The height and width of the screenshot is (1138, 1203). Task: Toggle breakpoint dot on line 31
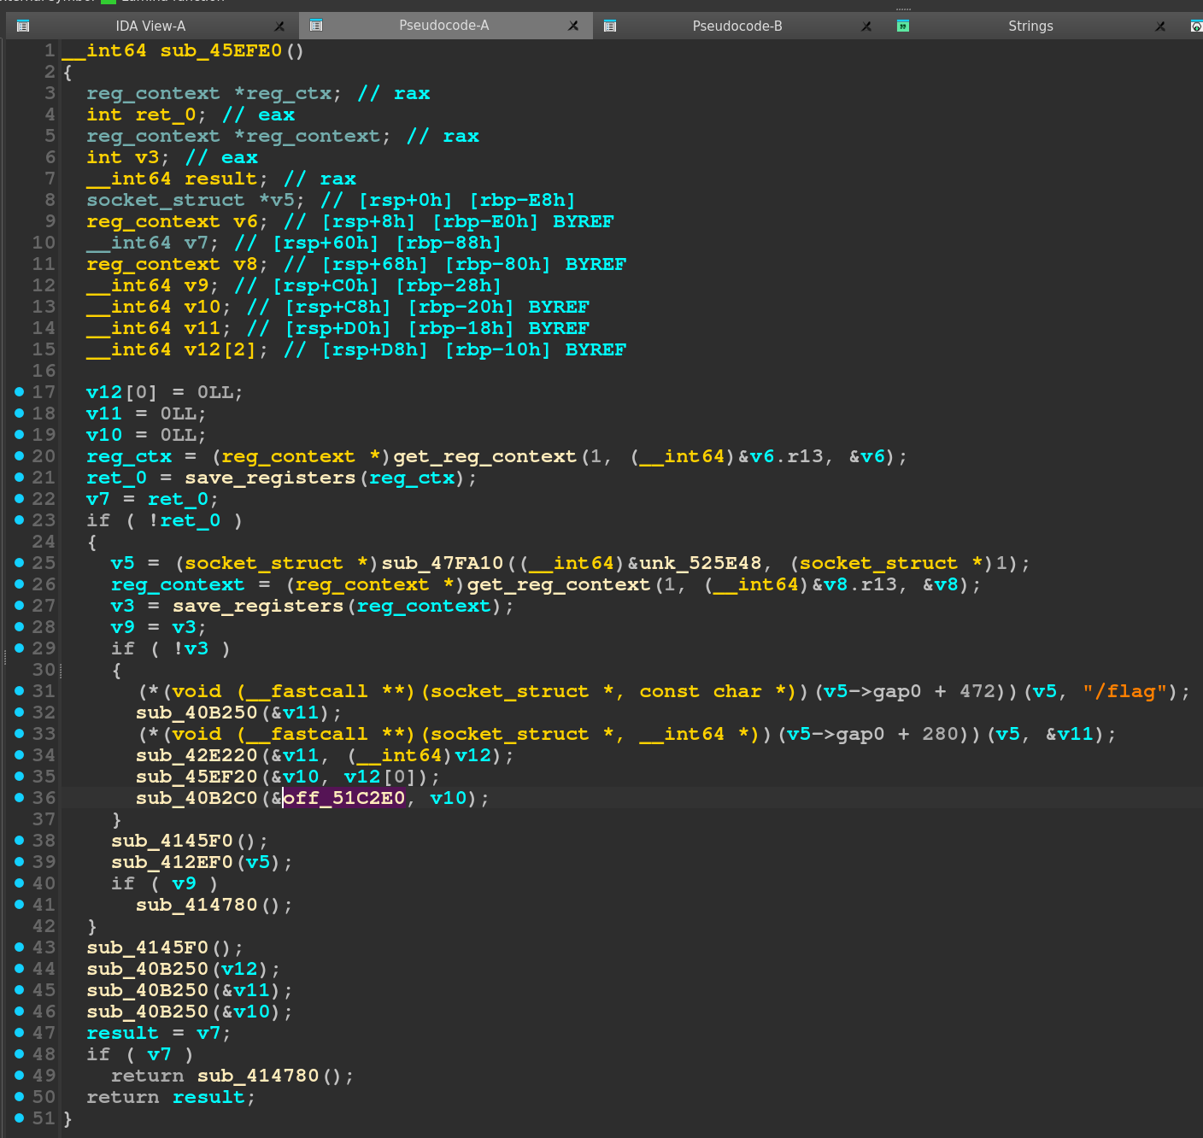click(x=19, y=690)
